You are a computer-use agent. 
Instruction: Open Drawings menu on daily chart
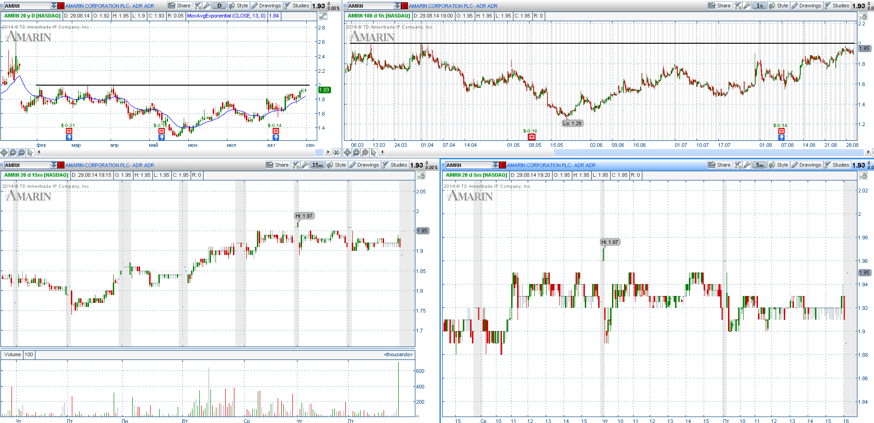266,6
